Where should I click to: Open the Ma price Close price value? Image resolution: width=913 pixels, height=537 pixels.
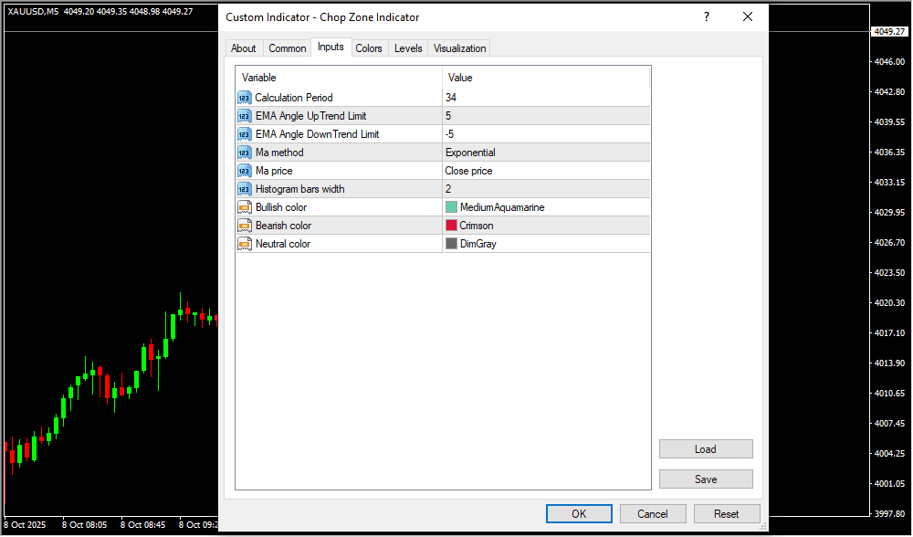(x=545, y=171)
